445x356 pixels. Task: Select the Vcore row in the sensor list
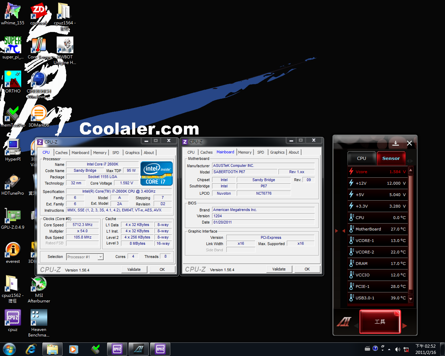click(378, 172)
